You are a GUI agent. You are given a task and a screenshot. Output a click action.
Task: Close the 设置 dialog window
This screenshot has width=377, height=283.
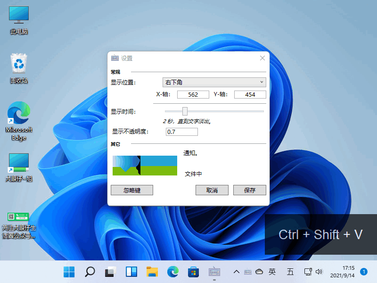click(262, 58)
